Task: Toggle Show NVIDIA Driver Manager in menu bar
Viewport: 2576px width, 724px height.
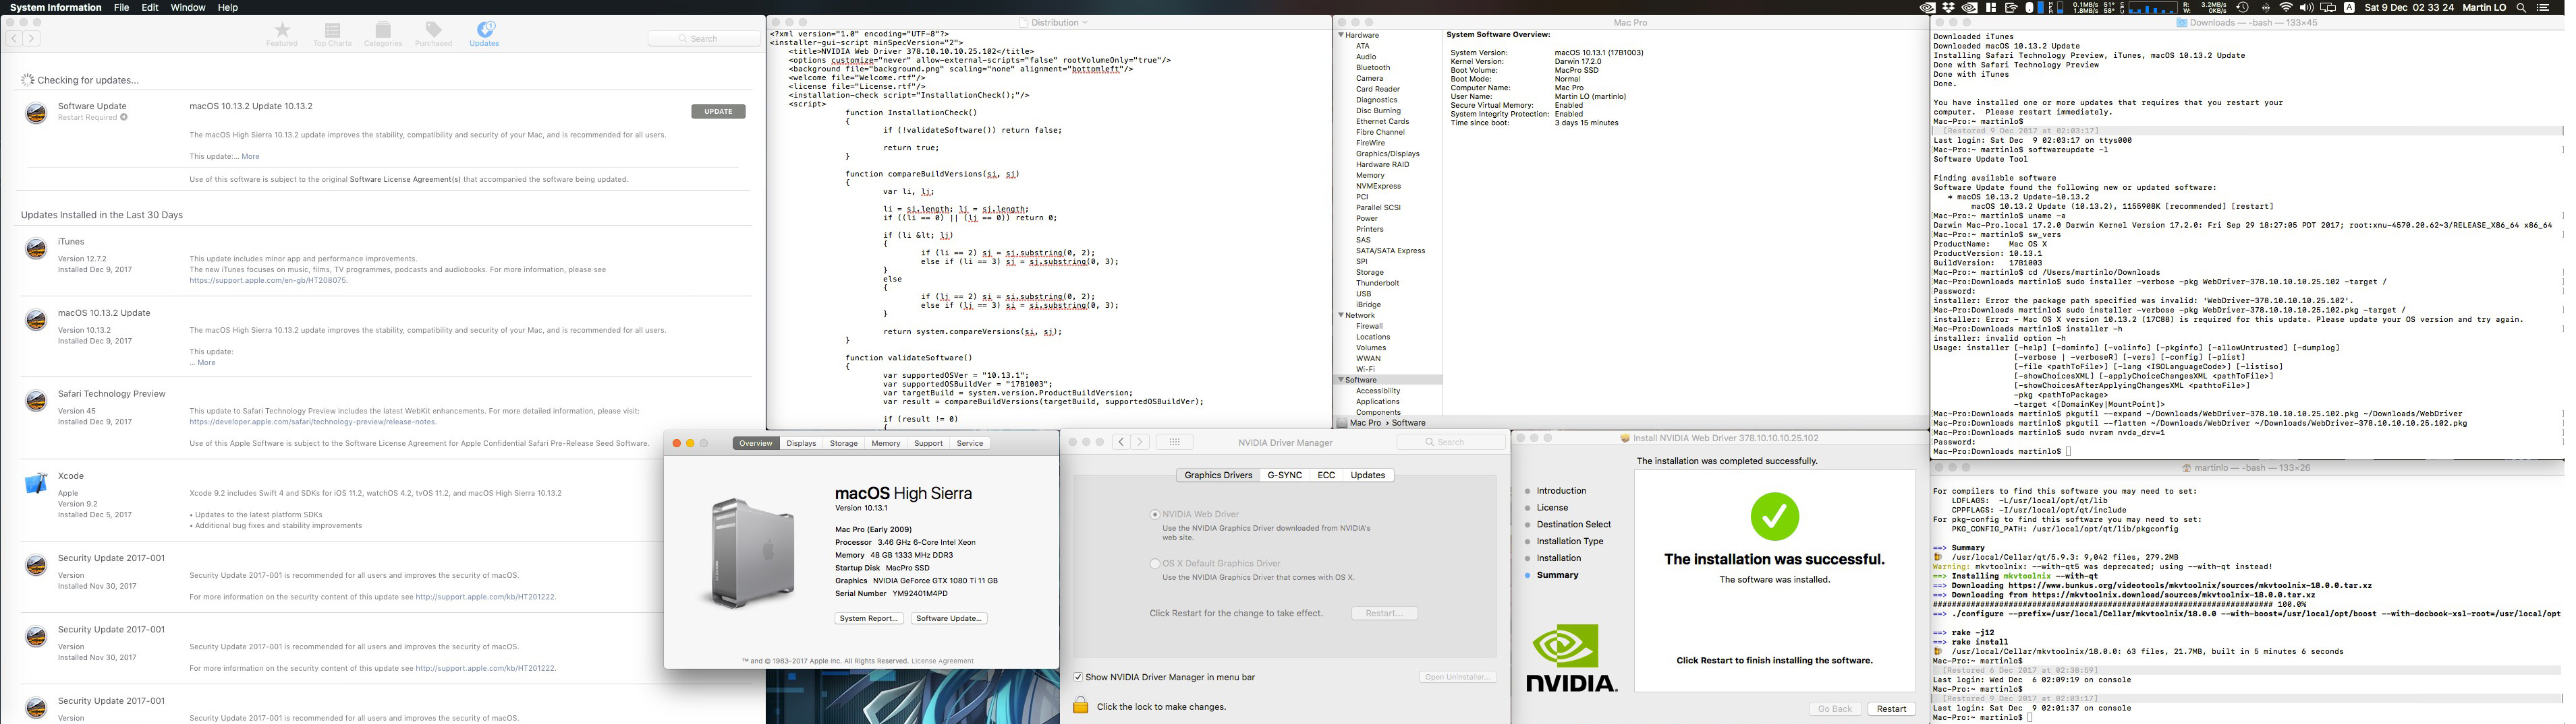Action: click(x=1078, y=677)
